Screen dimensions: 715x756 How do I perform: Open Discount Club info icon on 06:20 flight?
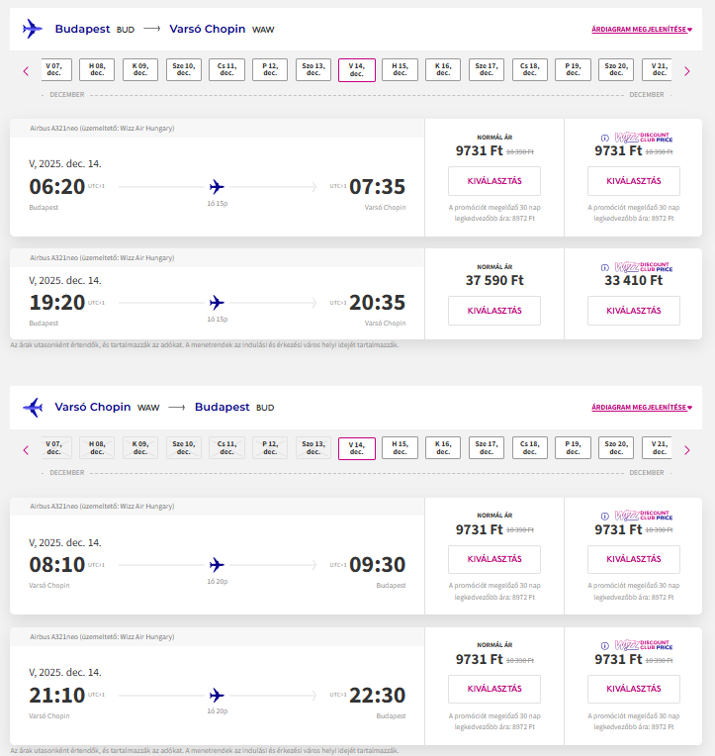click(605, 138)
